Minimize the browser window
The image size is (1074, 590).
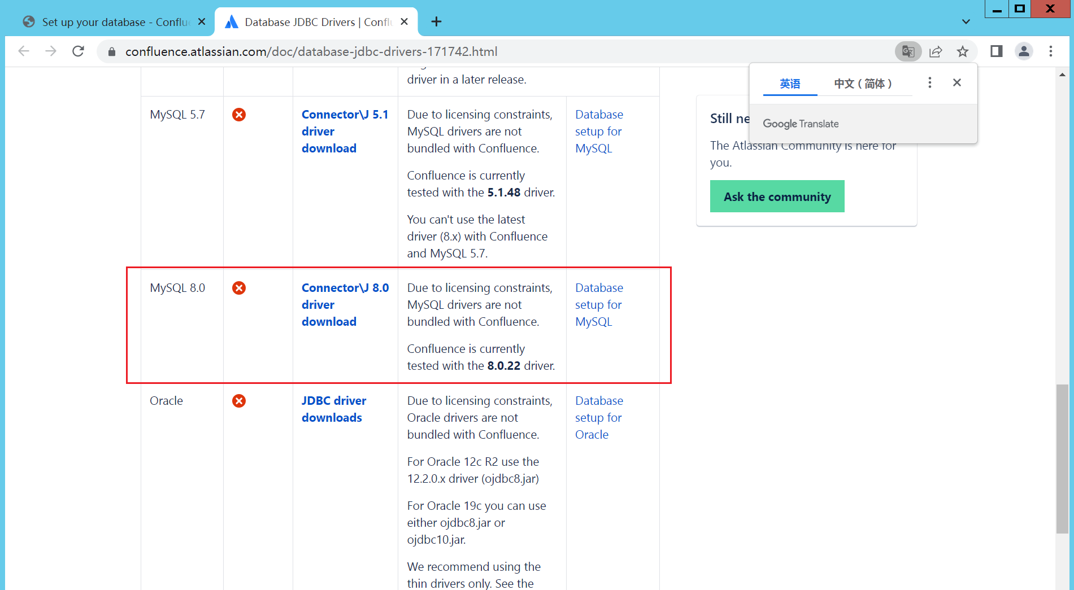click(997, 9)
